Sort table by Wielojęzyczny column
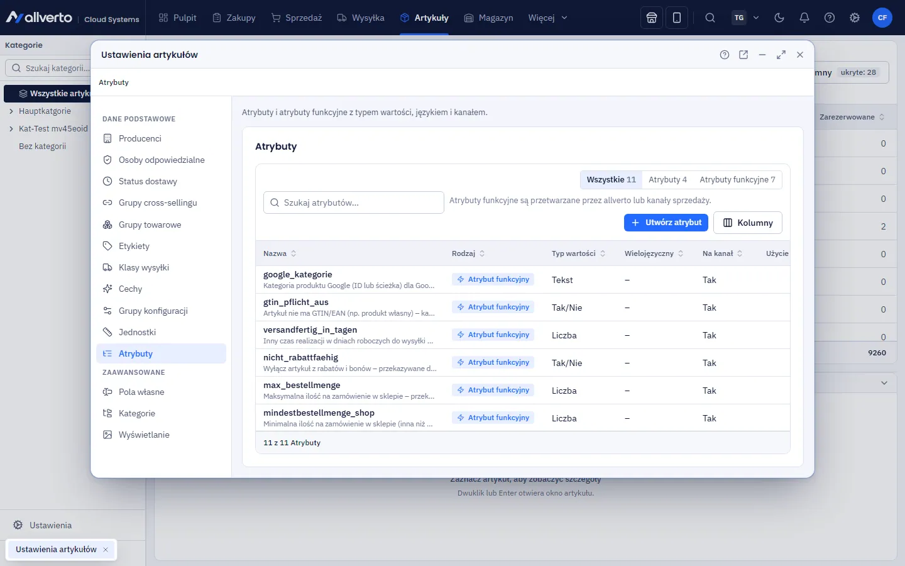 tap(654, 253)
